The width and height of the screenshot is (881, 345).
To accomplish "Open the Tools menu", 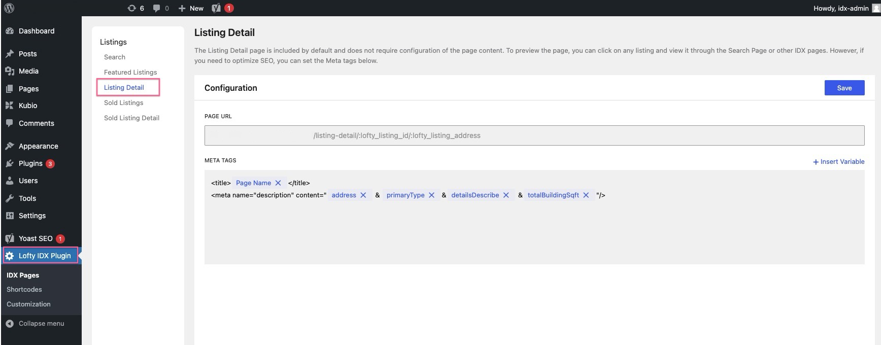I will tap(27, 198).
